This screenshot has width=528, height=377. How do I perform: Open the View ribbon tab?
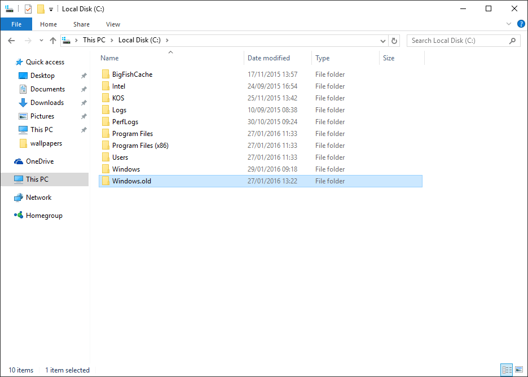(x=113, y=24)
